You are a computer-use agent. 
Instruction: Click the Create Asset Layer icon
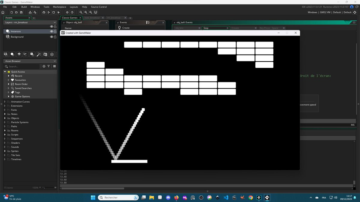click(32, 54)
